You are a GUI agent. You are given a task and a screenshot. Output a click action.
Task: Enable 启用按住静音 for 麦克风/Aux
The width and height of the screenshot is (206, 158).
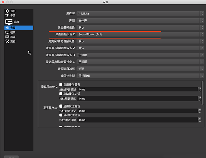pos(61,106)
